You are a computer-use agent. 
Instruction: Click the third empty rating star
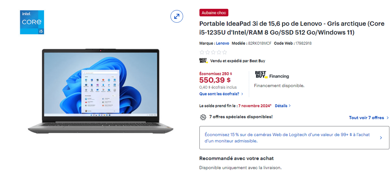pos(213,52)
